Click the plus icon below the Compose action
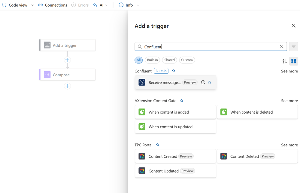Image resolution: width=300 pixels, height=193 pixels. coord(68,86)
